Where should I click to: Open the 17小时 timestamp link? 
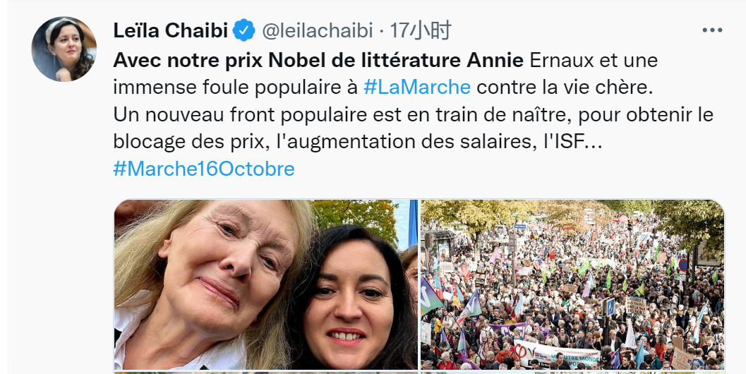click(x=421, y=31)
